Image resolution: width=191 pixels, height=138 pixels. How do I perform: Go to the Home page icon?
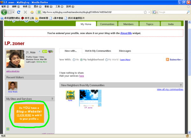[x=32, y=12]
